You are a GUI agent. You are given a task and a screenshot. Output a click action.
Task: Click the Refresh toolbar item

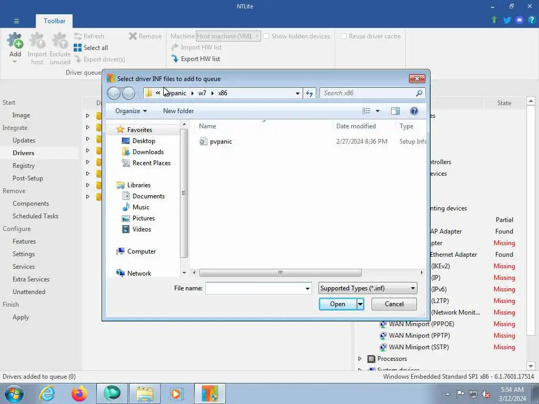click(x=89, y=36)
